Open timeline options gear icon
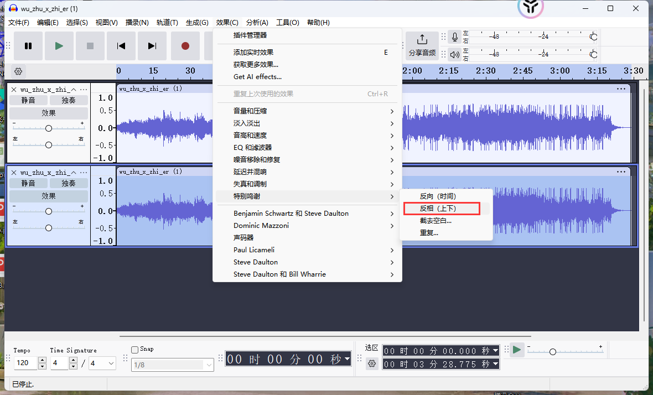 coord(18,71)
